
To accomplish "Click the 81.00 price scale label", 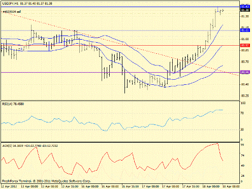I will 245,39.
